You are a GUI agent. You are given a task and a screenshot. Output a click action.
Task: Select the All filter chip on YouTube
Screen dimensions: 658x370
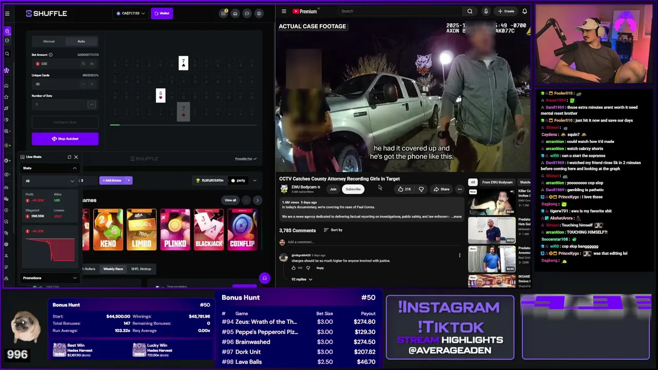(473, 182)
